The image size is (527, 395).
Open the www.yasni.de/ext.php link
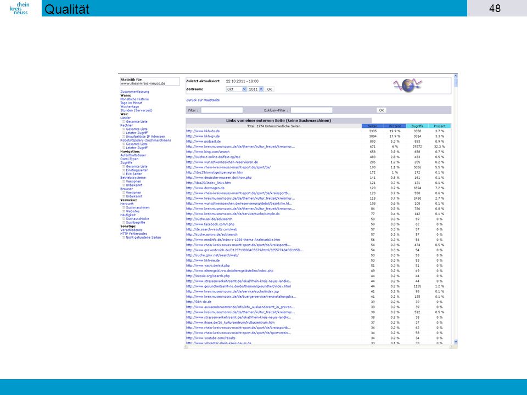(x=208, y=266)
